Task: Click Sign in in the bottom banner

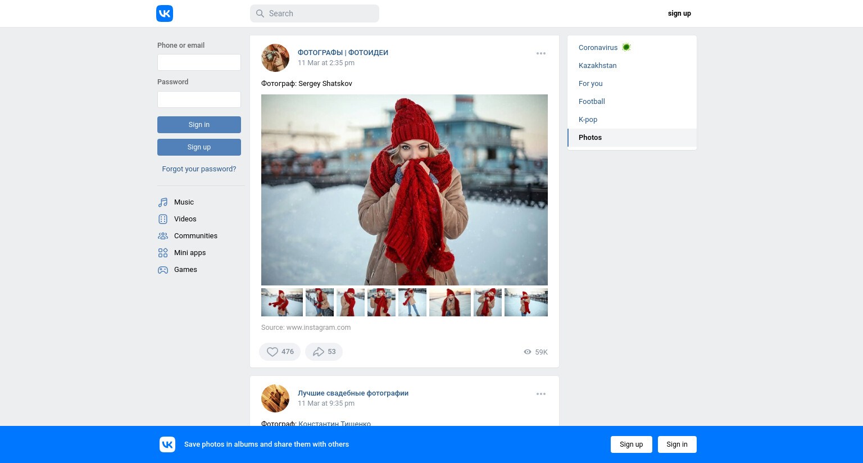Action: [677, 444]
